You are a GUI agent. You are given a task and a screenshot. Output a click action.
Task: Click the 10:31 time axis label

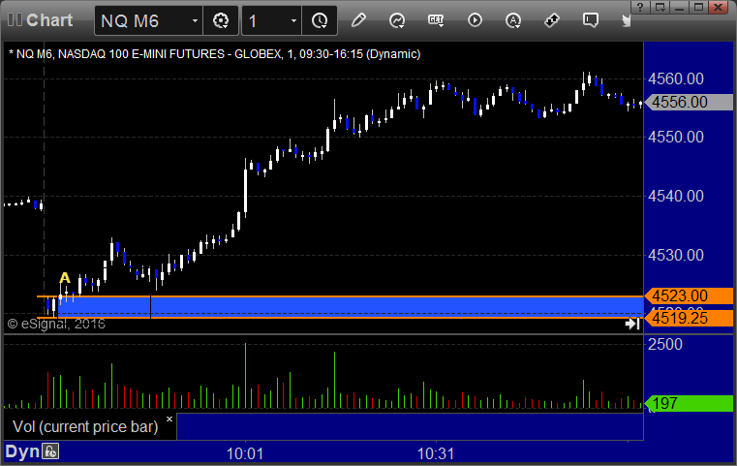(436, 453)
